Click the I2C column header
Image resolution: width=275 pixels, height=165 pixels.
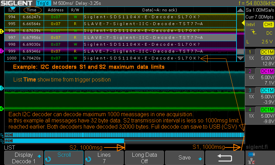[x=12, y=10]
